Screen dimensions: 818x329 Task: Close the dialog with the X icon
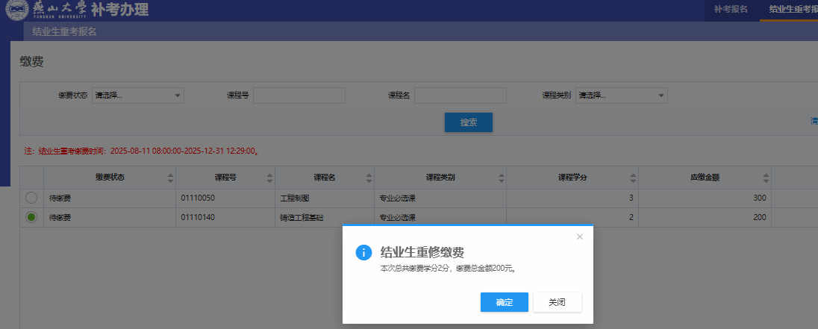coord(580,236)
